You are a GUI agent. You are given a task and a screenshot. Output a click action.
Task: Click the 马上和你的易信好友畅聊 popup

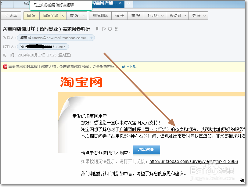[61, 5]
